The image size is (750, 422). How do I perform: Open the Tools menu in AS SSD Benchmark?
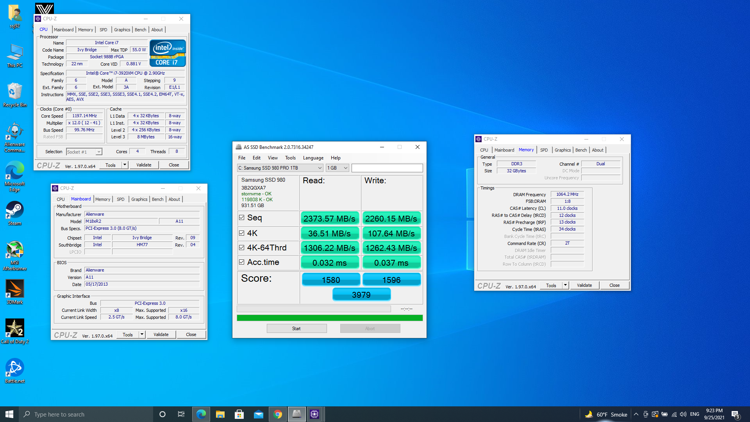290,158
